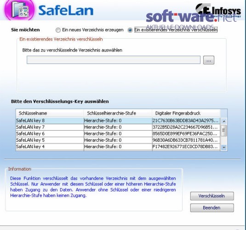This screenshot has height=230, width=246.
Task: Click the Verschlüsseln button
Action: tap(212, 196)
